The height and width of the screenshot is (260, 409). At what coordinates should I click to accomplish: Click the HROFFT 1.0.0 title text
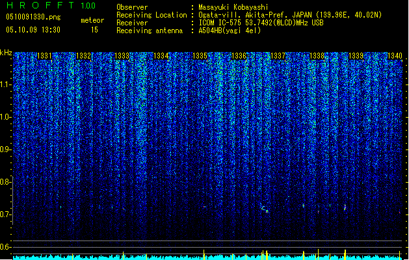click(51, 5)
